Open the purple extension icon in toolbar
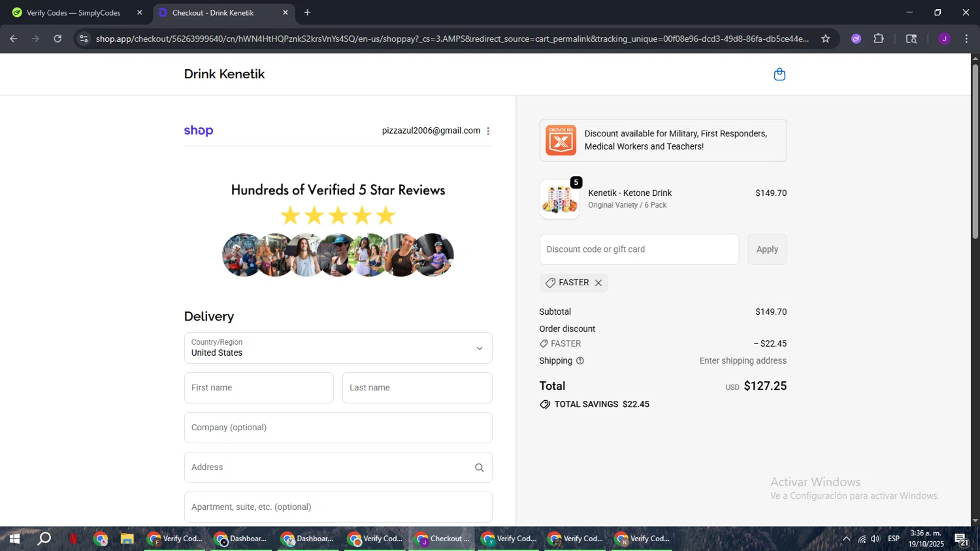Viewport: 980px width, 551px height. [856, 39]
